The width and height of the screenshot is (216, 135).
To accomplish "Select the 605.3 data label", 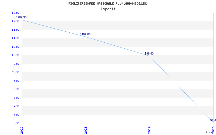I will (212, 120).
